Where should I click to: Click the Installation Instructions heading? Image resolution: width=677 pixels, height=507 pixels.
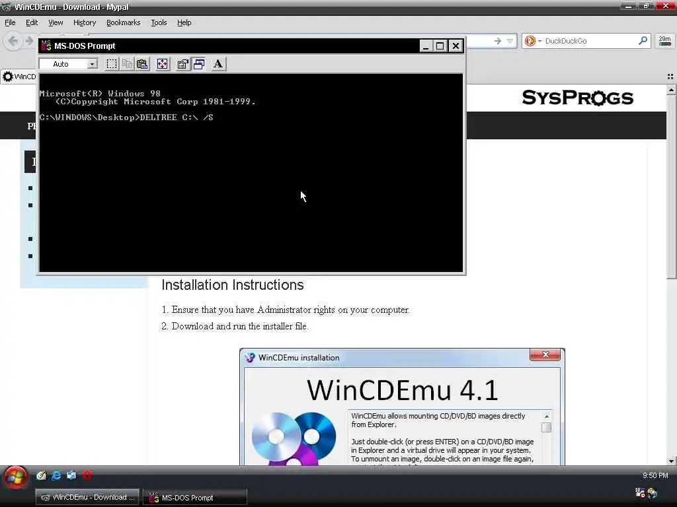tap(233, 285)
